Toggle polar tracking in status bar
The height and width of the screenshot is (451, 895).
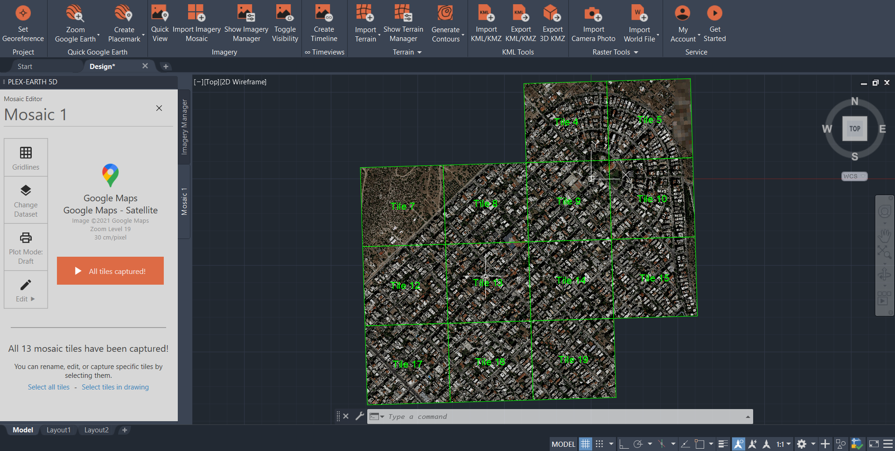[638, 444]
